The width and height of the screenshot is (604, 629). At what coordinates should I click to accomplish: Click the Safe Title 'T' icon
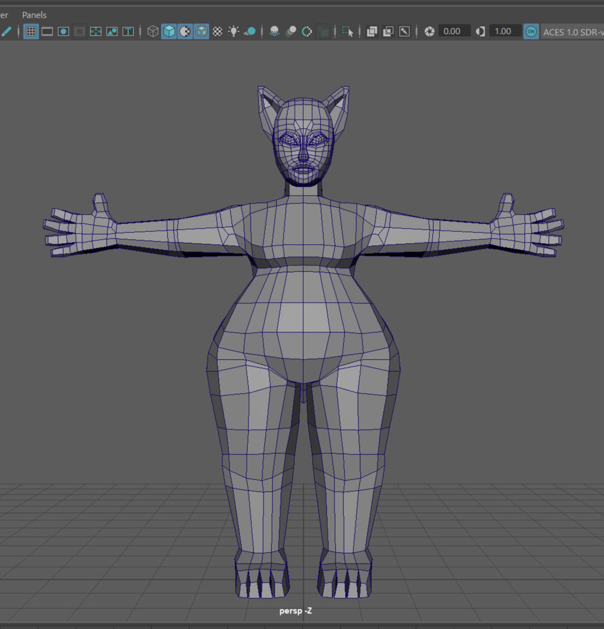128,31
